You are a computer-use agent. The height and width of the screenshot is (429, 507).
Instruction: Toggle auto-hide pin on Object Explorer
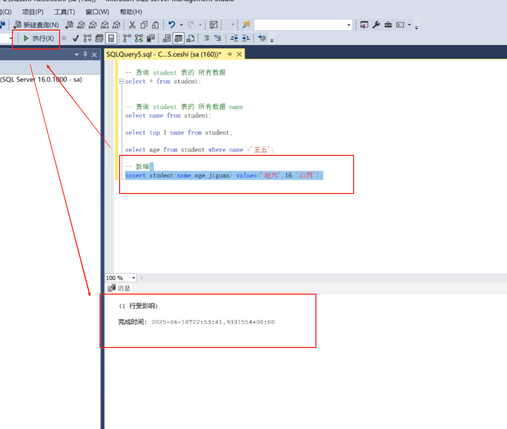[85, 55]
